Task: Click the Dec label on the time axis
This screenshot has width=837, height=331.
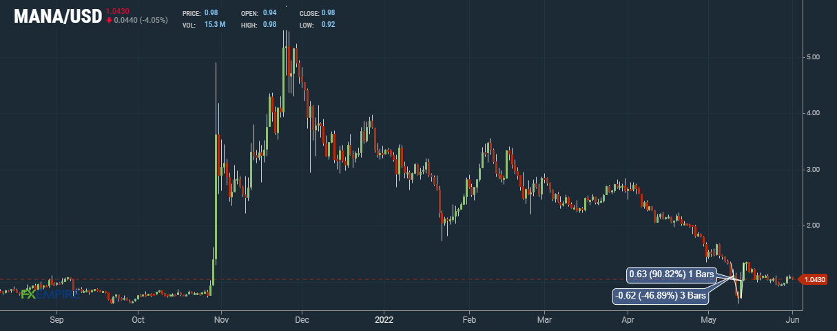Action: point(302,320)
